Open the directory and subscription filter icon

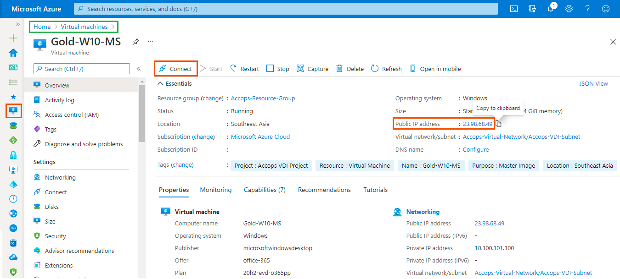pos(533,9)
